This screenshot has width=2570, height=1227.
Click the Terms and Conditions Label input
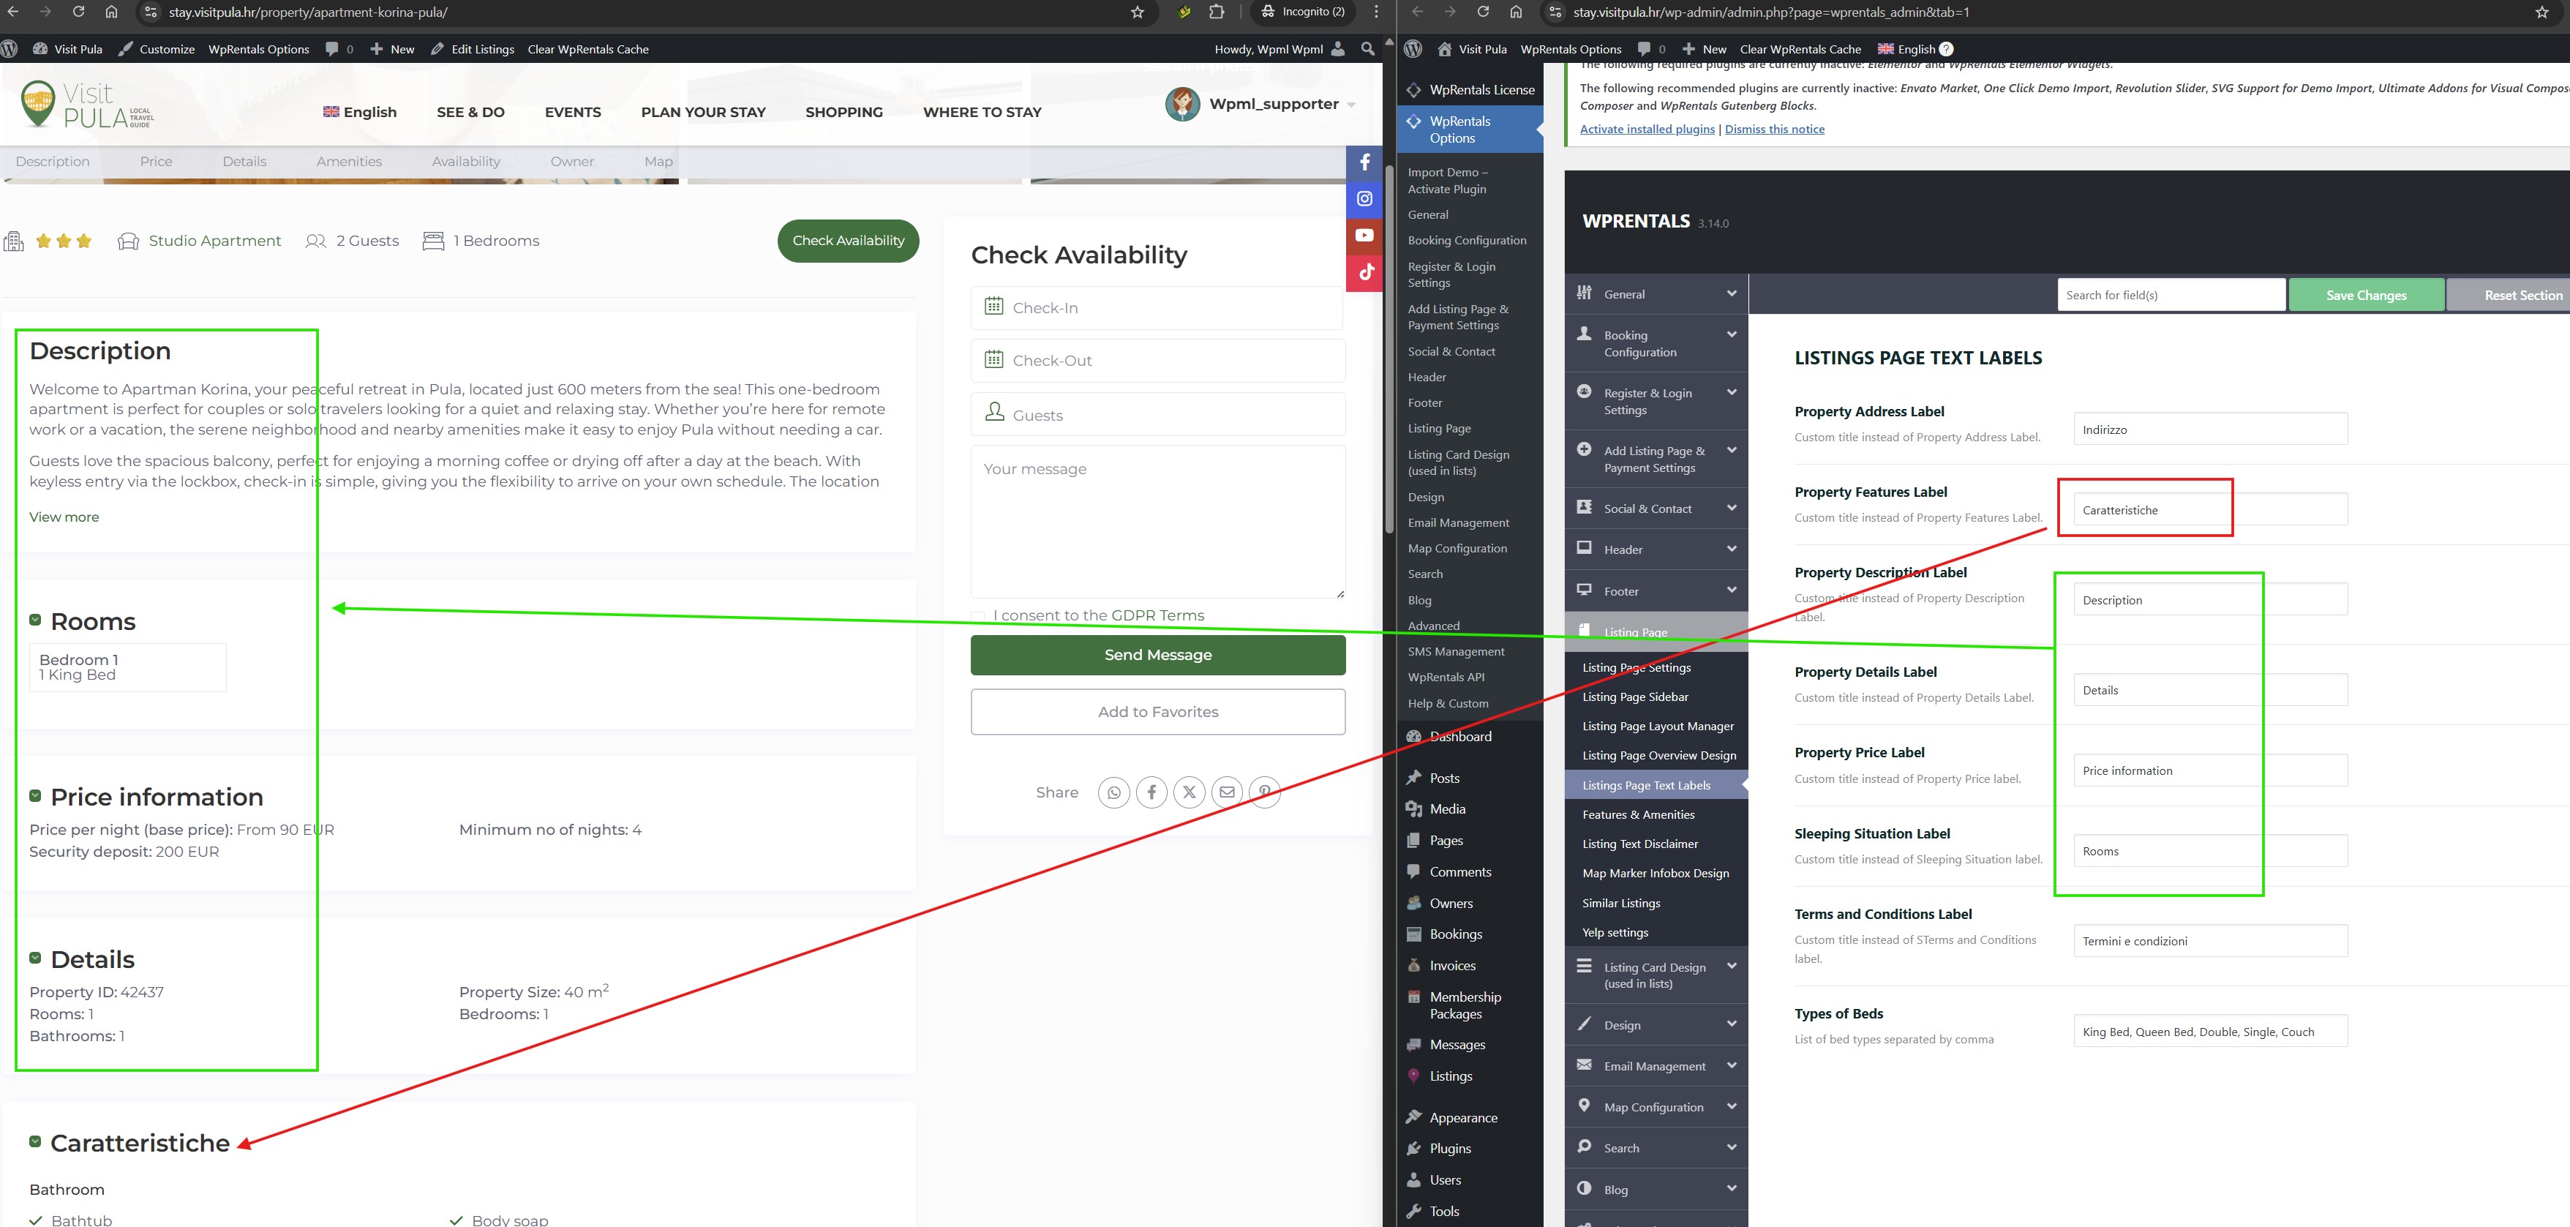2210,941
